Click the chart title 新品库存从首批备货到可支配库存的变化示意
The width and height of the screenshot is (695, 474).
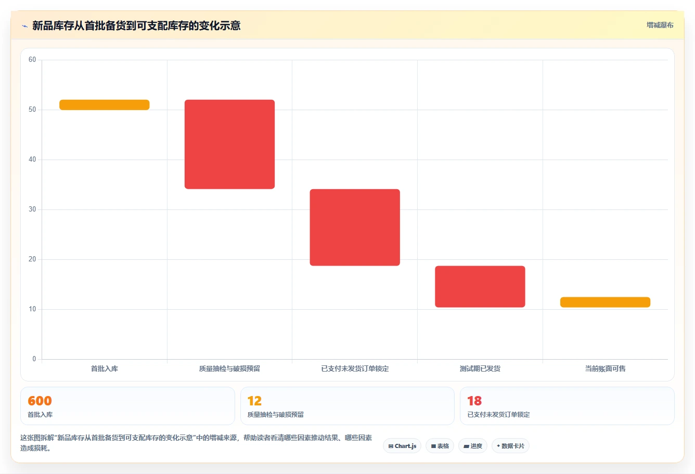(136, 25)
